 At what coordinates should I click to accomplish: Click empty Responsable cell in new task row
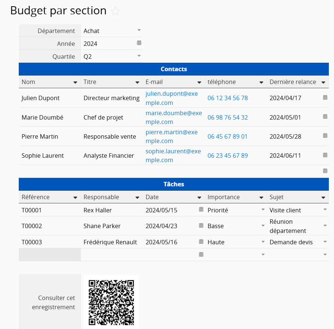point(112,255)
